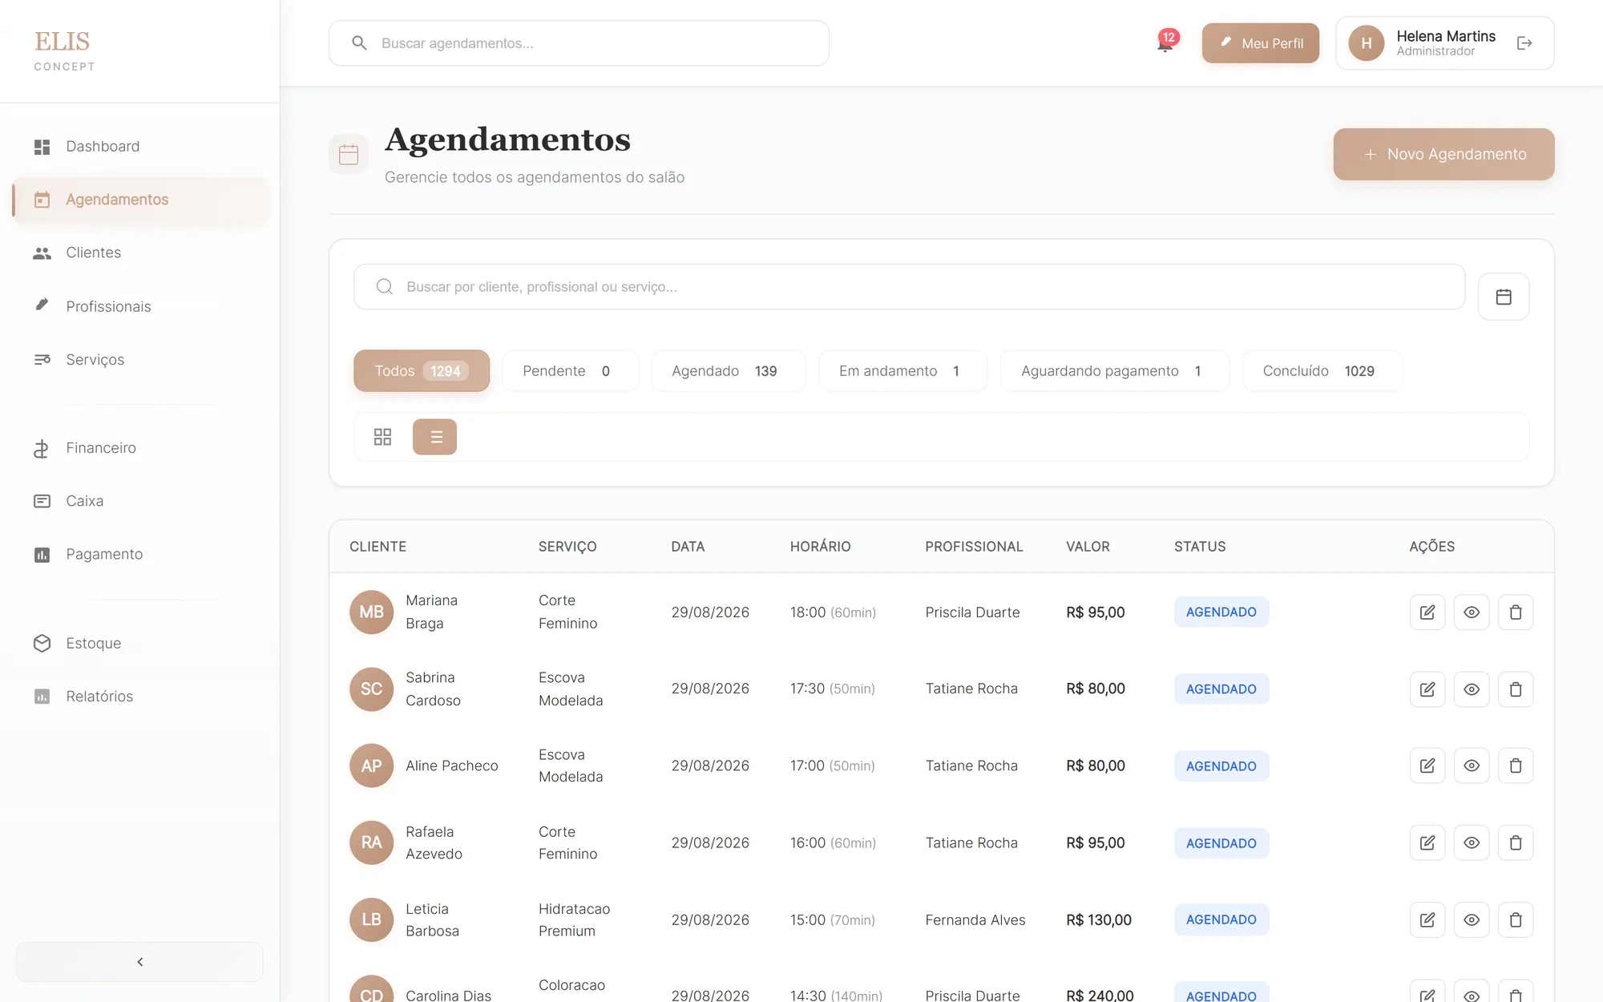This screenshot has width=1603, height=1002.
Task: Filter by Aguardando pagamento status
Action: point(1115,371)
